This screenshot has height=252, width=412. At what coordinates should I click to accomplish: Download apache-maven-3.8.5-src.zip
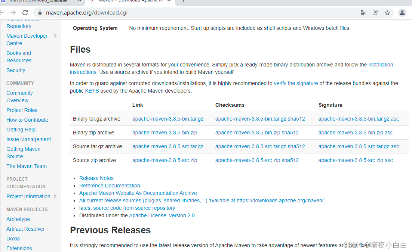(x=165, y=160)
